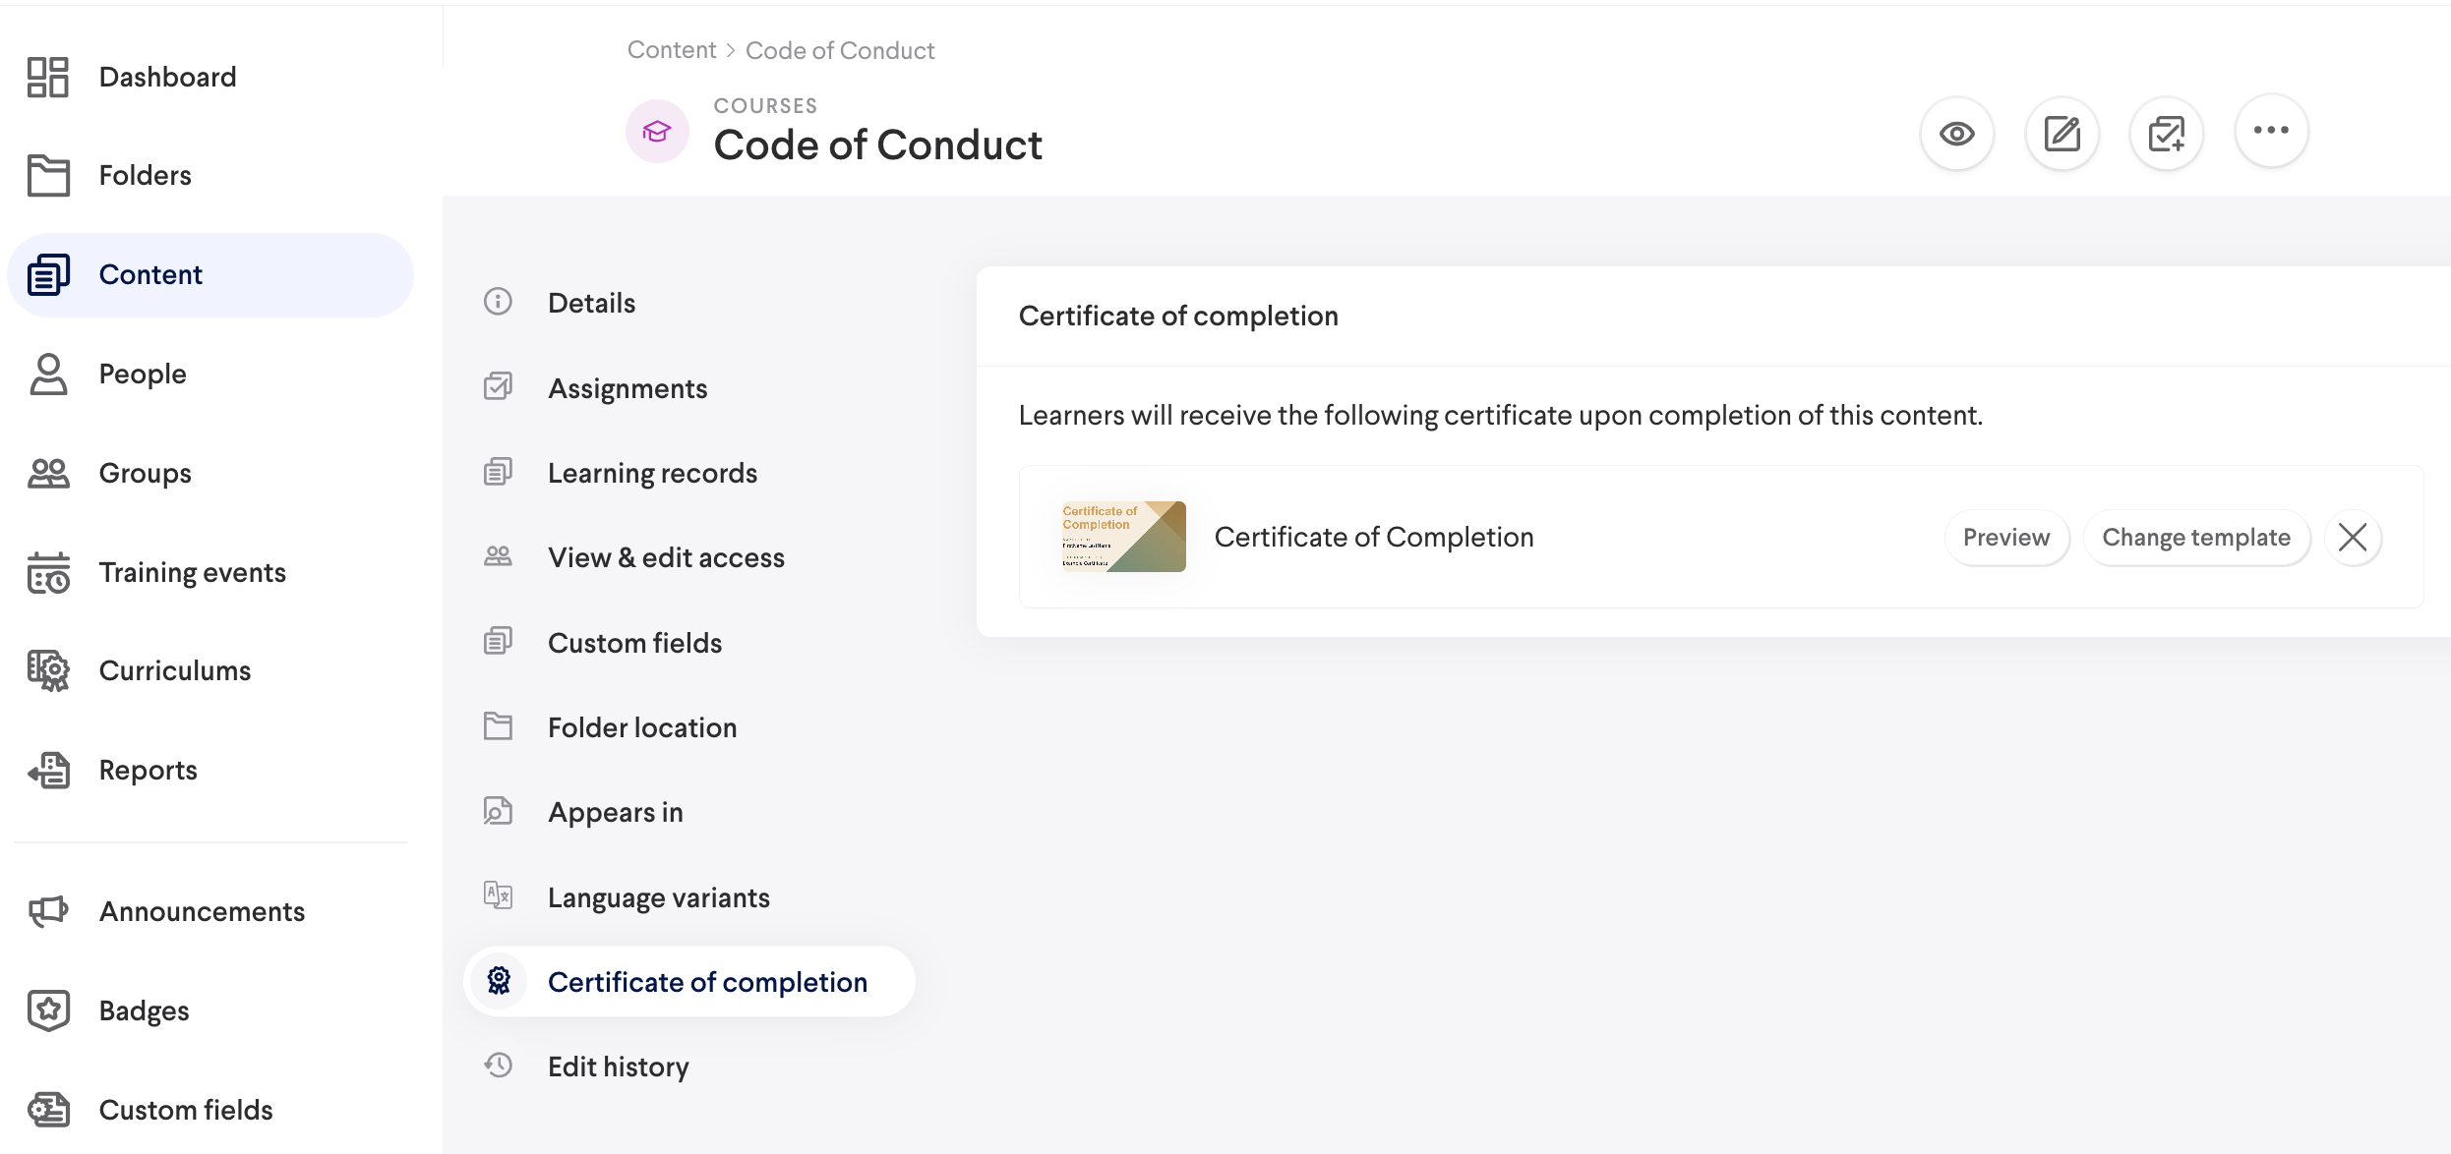The image size is (2451, 1154).
Task: Remove the certificate with the X button
Action: pos(2353,538)
